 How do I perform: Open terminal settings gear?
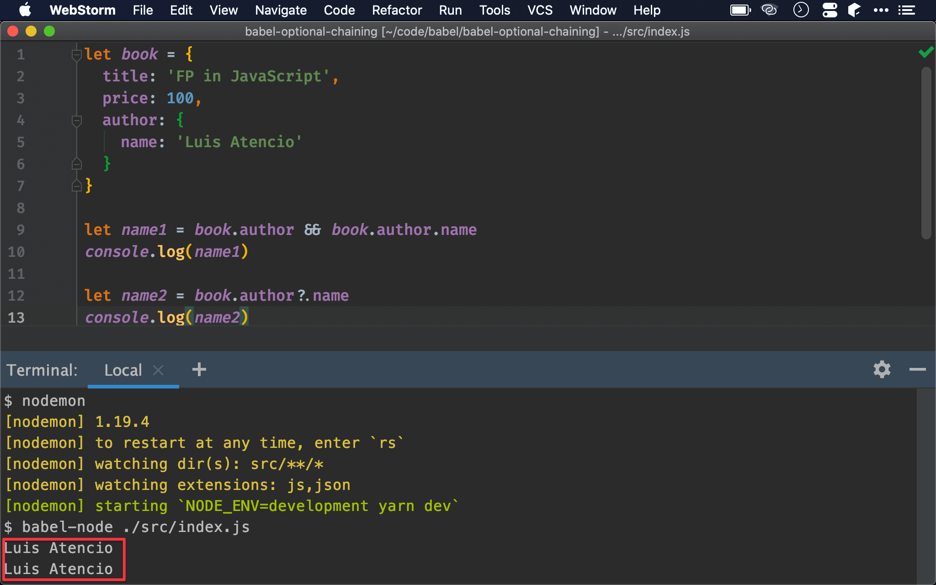[882, 369]
